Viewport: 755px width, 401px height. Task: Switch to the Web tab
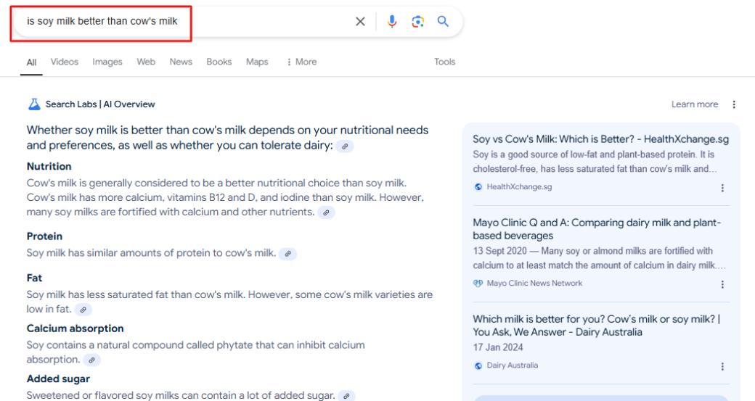[146, 62]
